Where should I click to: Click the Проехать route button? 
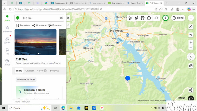point(55,25)
